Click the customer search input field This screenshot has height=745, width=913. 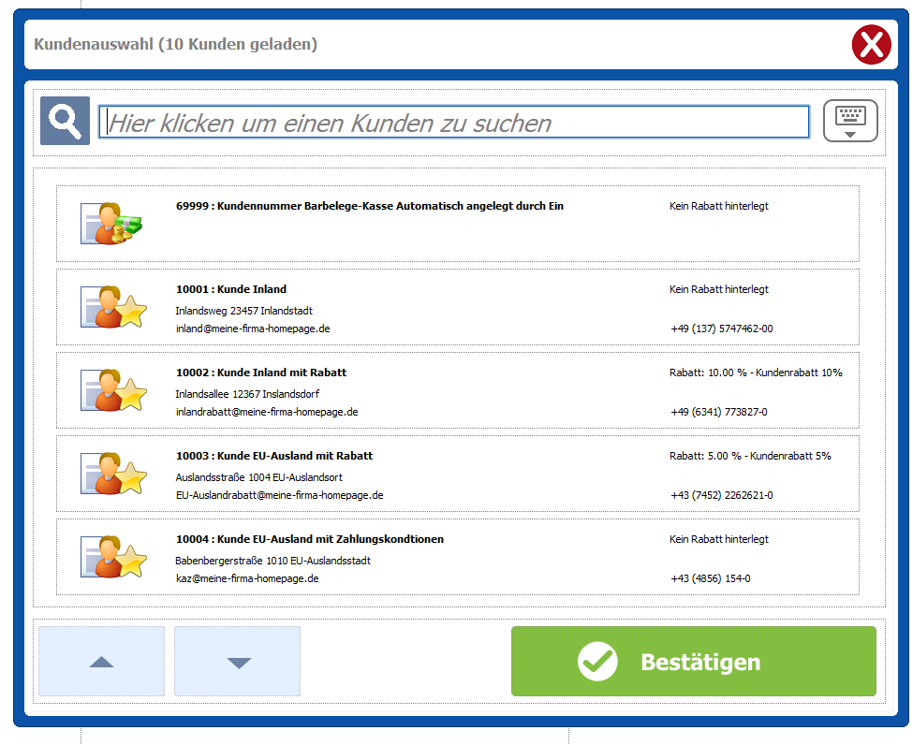tap(454, 123)
